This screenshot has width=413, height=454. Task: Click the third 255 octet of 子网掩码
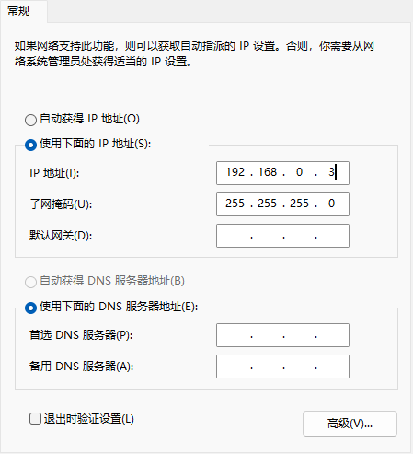tap(300, 204)
